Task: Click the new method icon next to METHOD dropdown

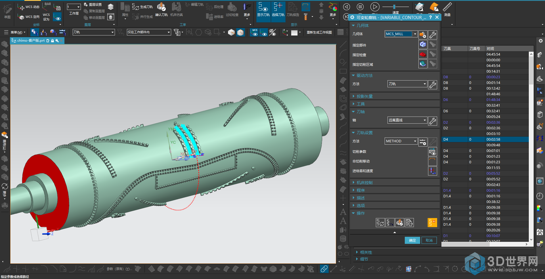Action: click(423, 142)
